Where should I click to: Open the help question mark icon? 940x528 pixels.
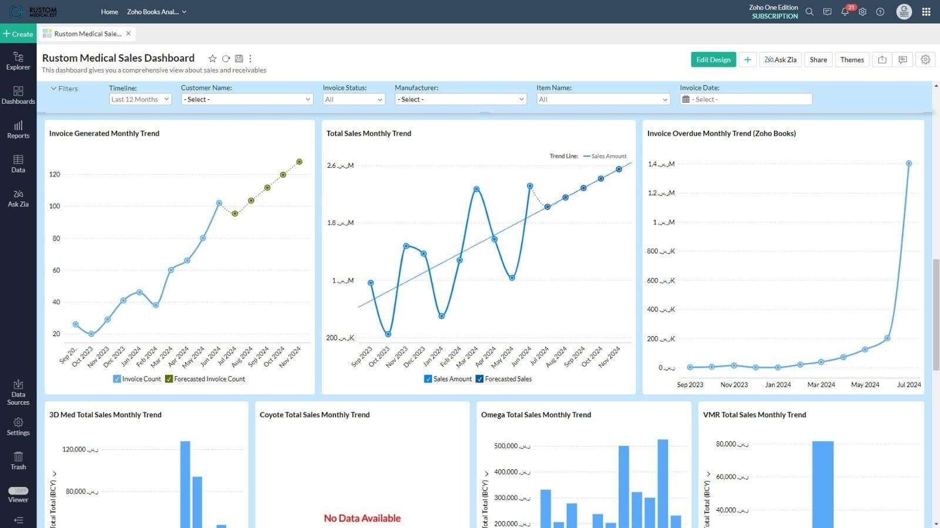[x=880, y=12]
